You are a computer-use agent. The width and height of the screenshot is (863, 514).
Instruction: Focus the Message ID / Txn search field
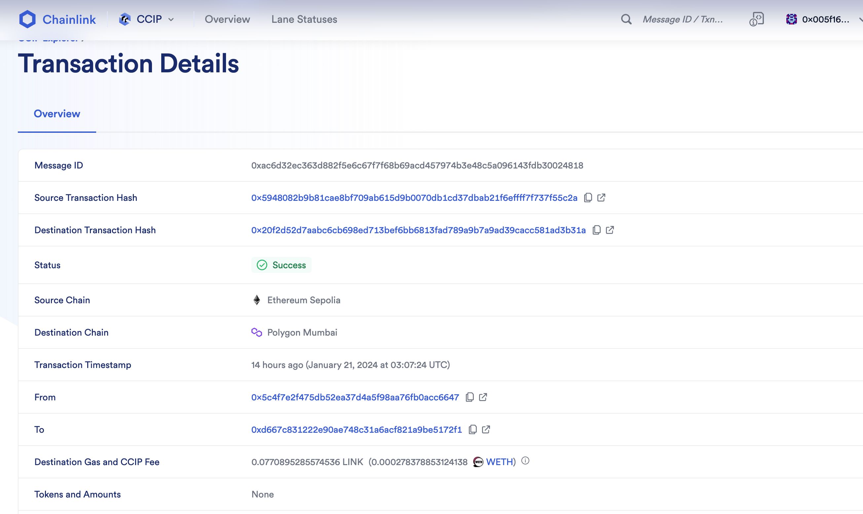pos(683,19)
